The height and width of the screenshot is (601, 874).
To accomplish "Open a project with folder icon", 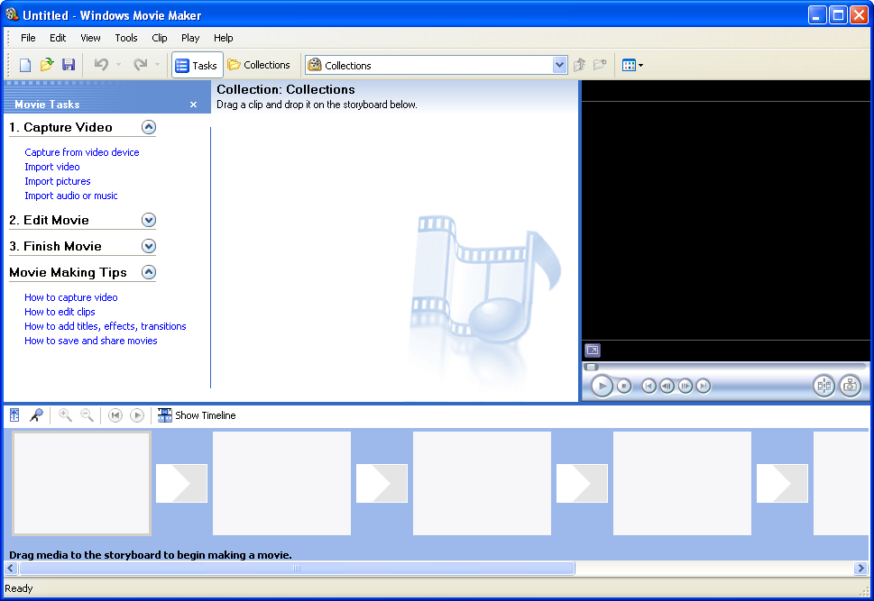I will pos(47,65).
